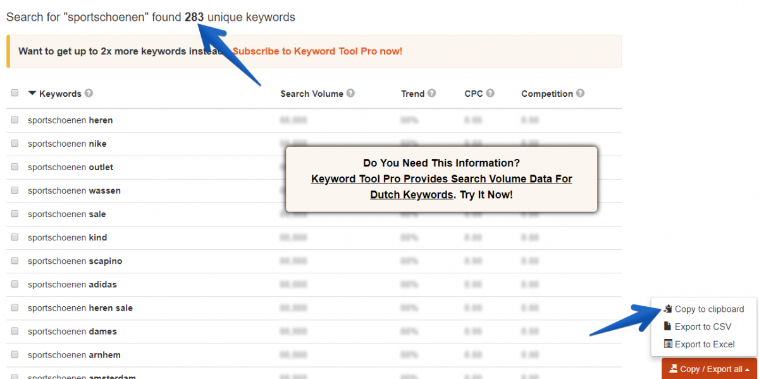Click the CPC help icon
759x379 pixels.
tap(490, 93)
